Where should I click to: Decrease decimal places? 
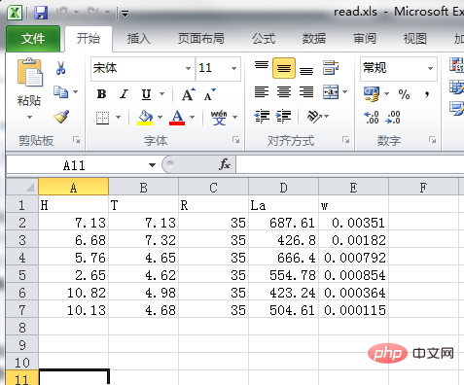pyautogui.click(x=393, y=117)
